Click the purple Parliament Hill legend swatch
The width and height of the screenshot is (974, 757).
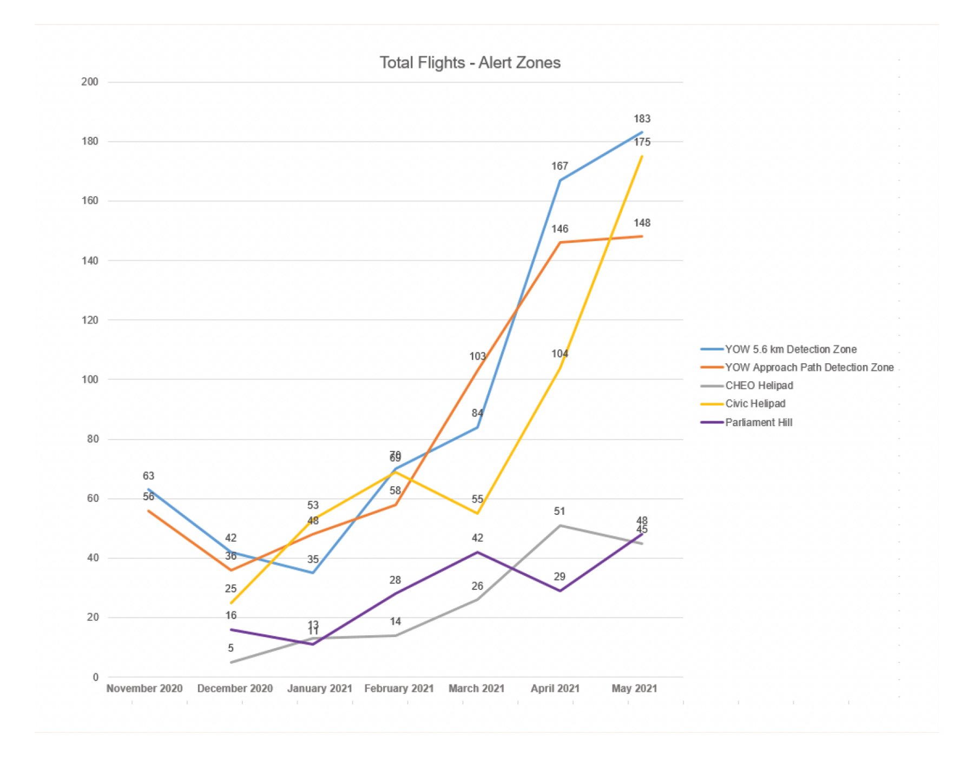click(x=712, y=422)
